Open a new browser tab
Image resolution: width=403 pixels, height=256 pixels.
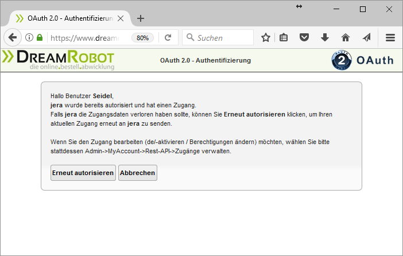[141, 18]
